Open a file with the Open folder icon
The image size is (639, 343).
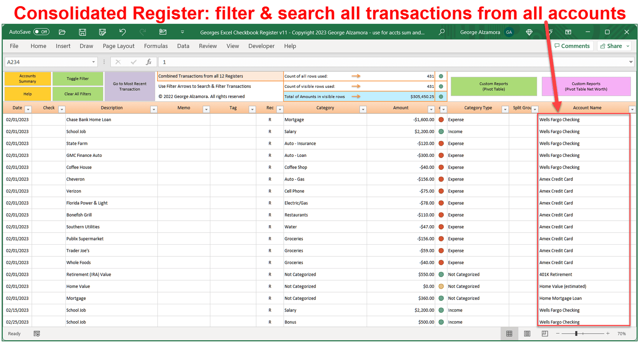pos(62,32)
